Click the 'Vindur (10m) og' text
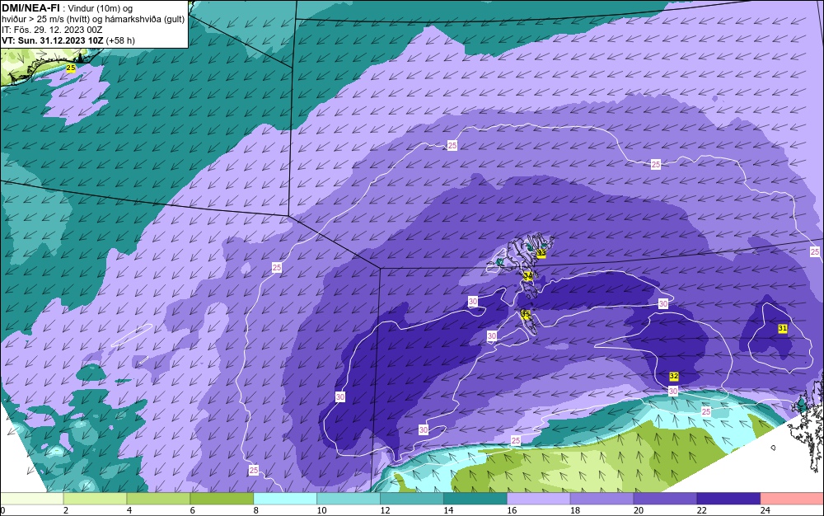Viewport: 824px width, 516px height. (101, 8)
